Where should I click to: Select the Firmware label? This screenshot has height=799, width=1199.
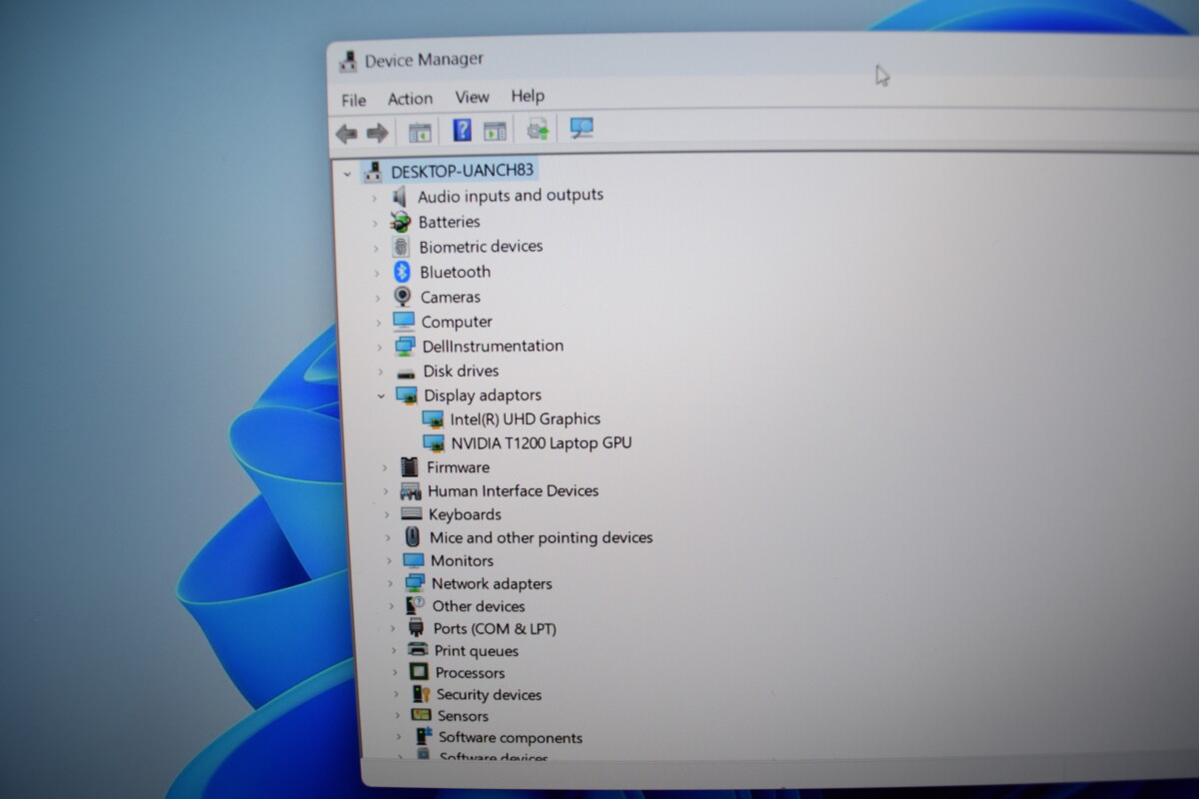pos(459,467)
